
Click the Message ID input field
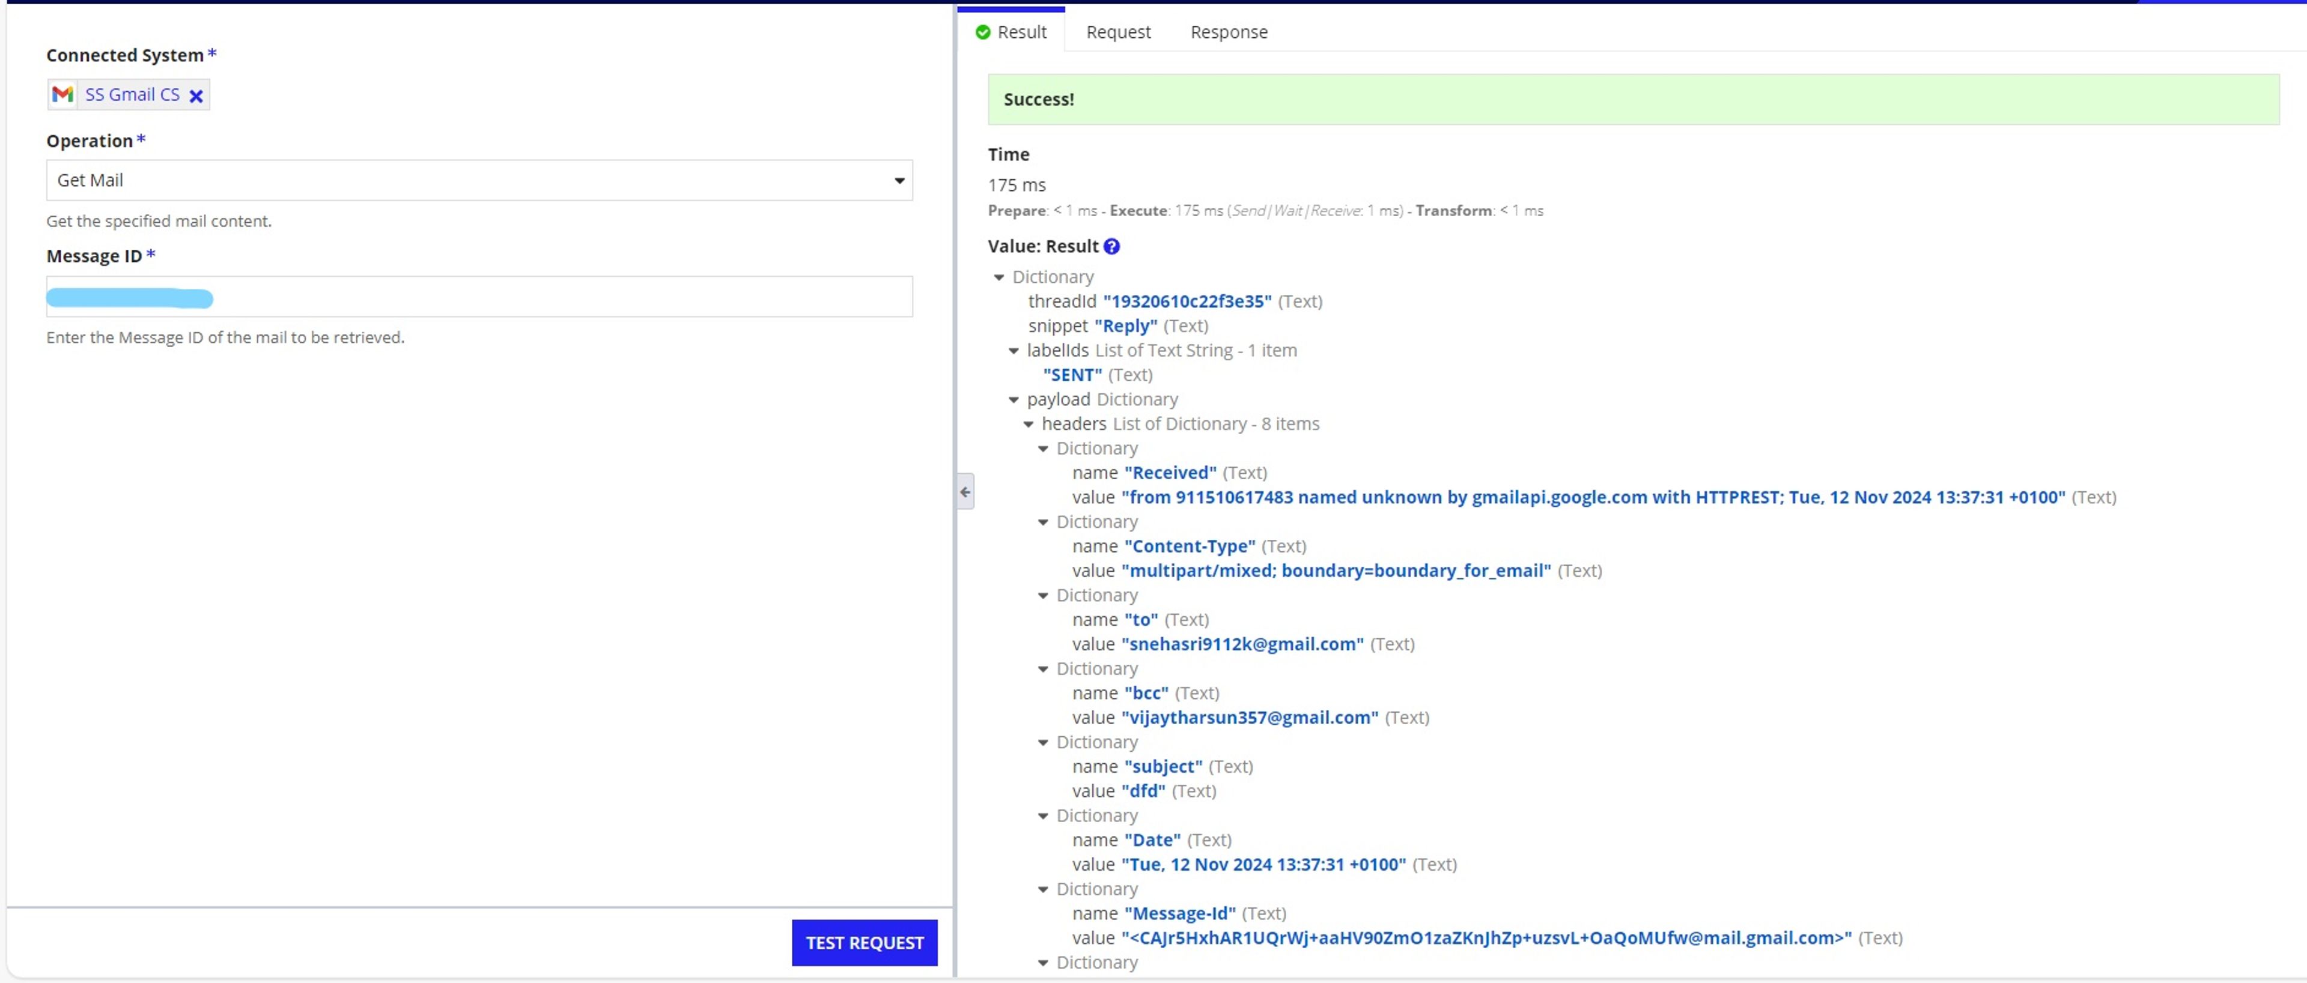click(x=479, y=296)
